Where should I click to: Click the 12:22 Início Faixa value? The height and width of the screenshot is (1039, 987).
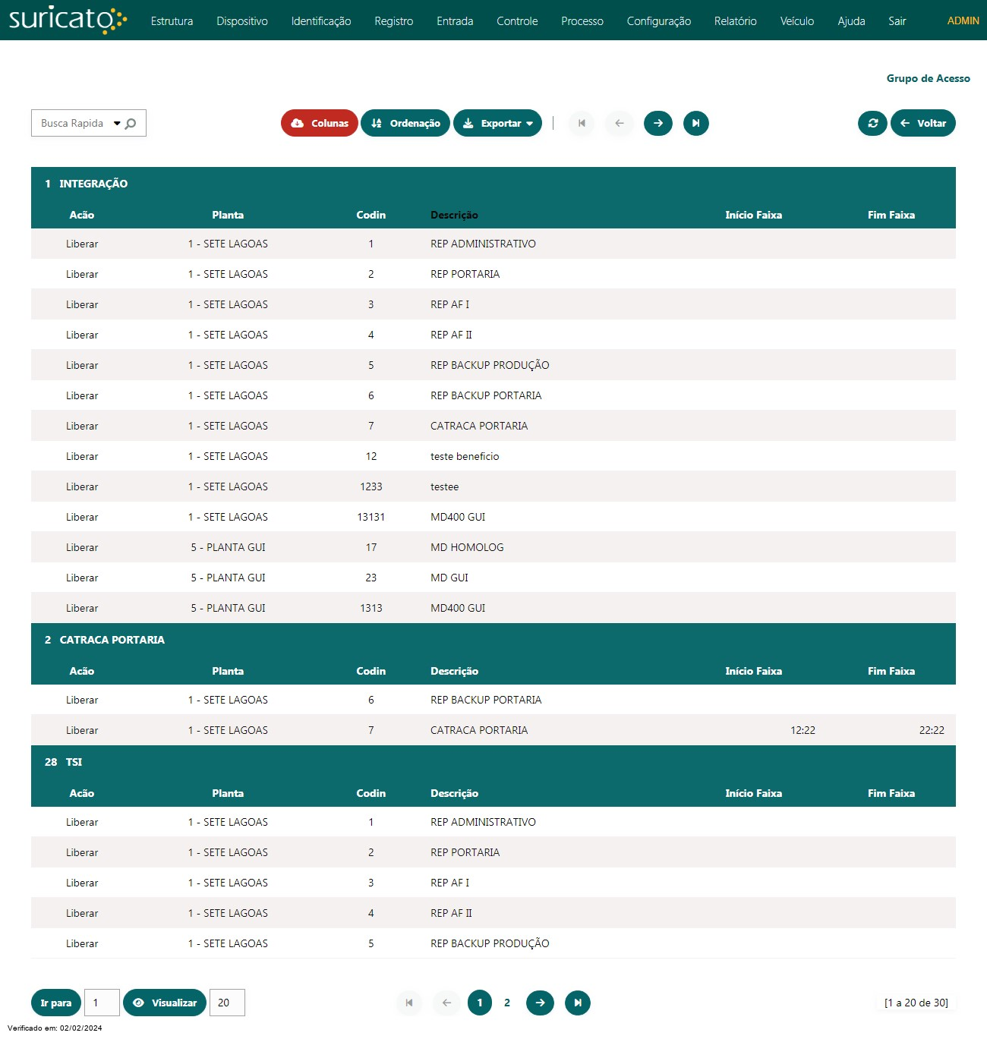coord(803,730)
